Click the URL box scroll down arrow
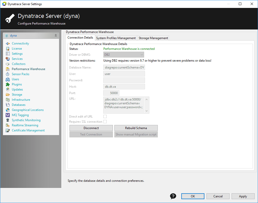This screenshot has width=258, height=203. click(147, 111)
